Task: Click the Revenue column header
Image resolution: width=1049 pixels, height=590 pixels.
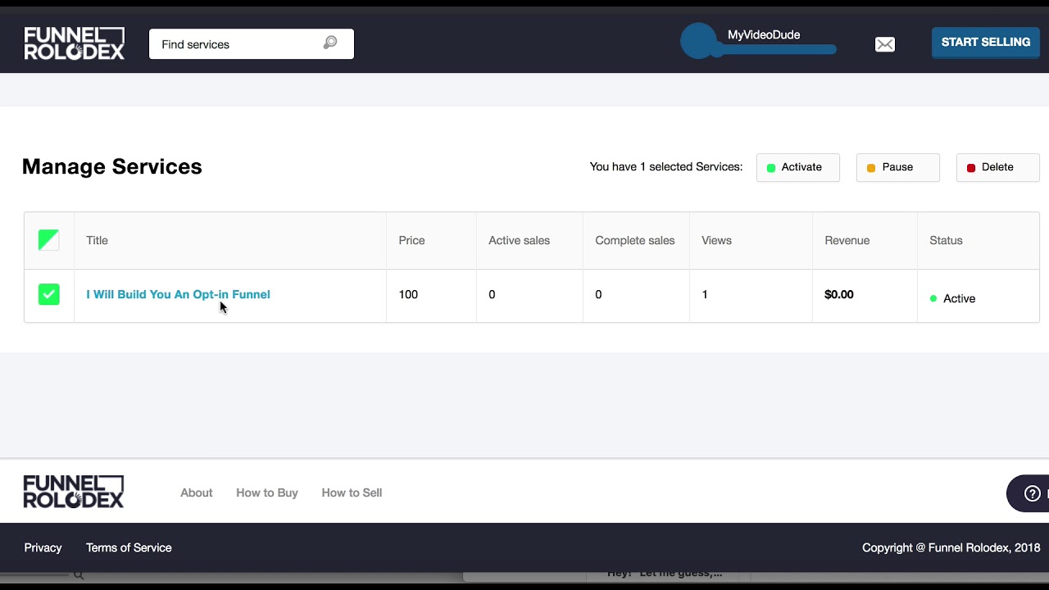Action: (x=847, y=240)
